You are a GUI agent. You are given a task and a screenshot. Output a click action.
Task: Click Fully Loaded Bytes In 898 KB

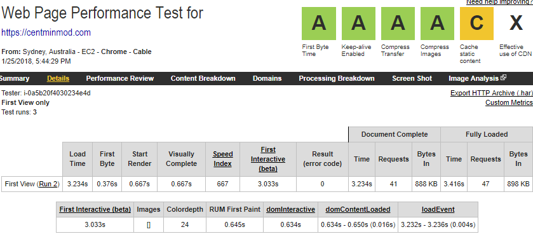pyautogui.click(x=518, y=184)
